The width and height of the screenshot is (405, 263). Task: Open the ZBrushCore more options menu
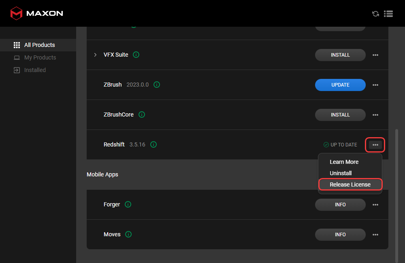(375, 115)
